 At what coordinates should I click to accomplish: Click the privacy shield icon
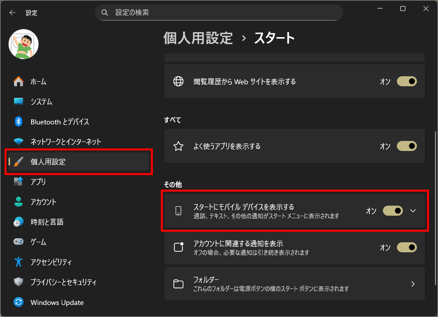19,282
